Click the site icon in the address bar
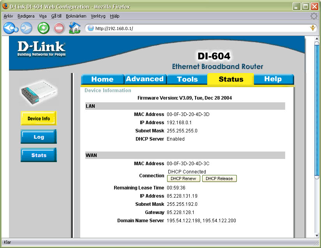321x248 pixels. coord(90,28)
